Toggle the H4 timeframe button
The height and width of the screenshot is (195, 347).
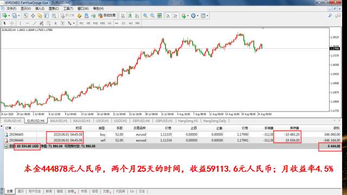pyautogui.click(x=117, y=23)
